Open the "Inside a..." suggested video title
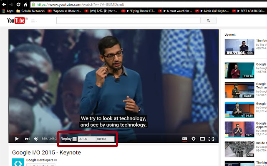The image size is (267, 166). [x=262, y=143]
